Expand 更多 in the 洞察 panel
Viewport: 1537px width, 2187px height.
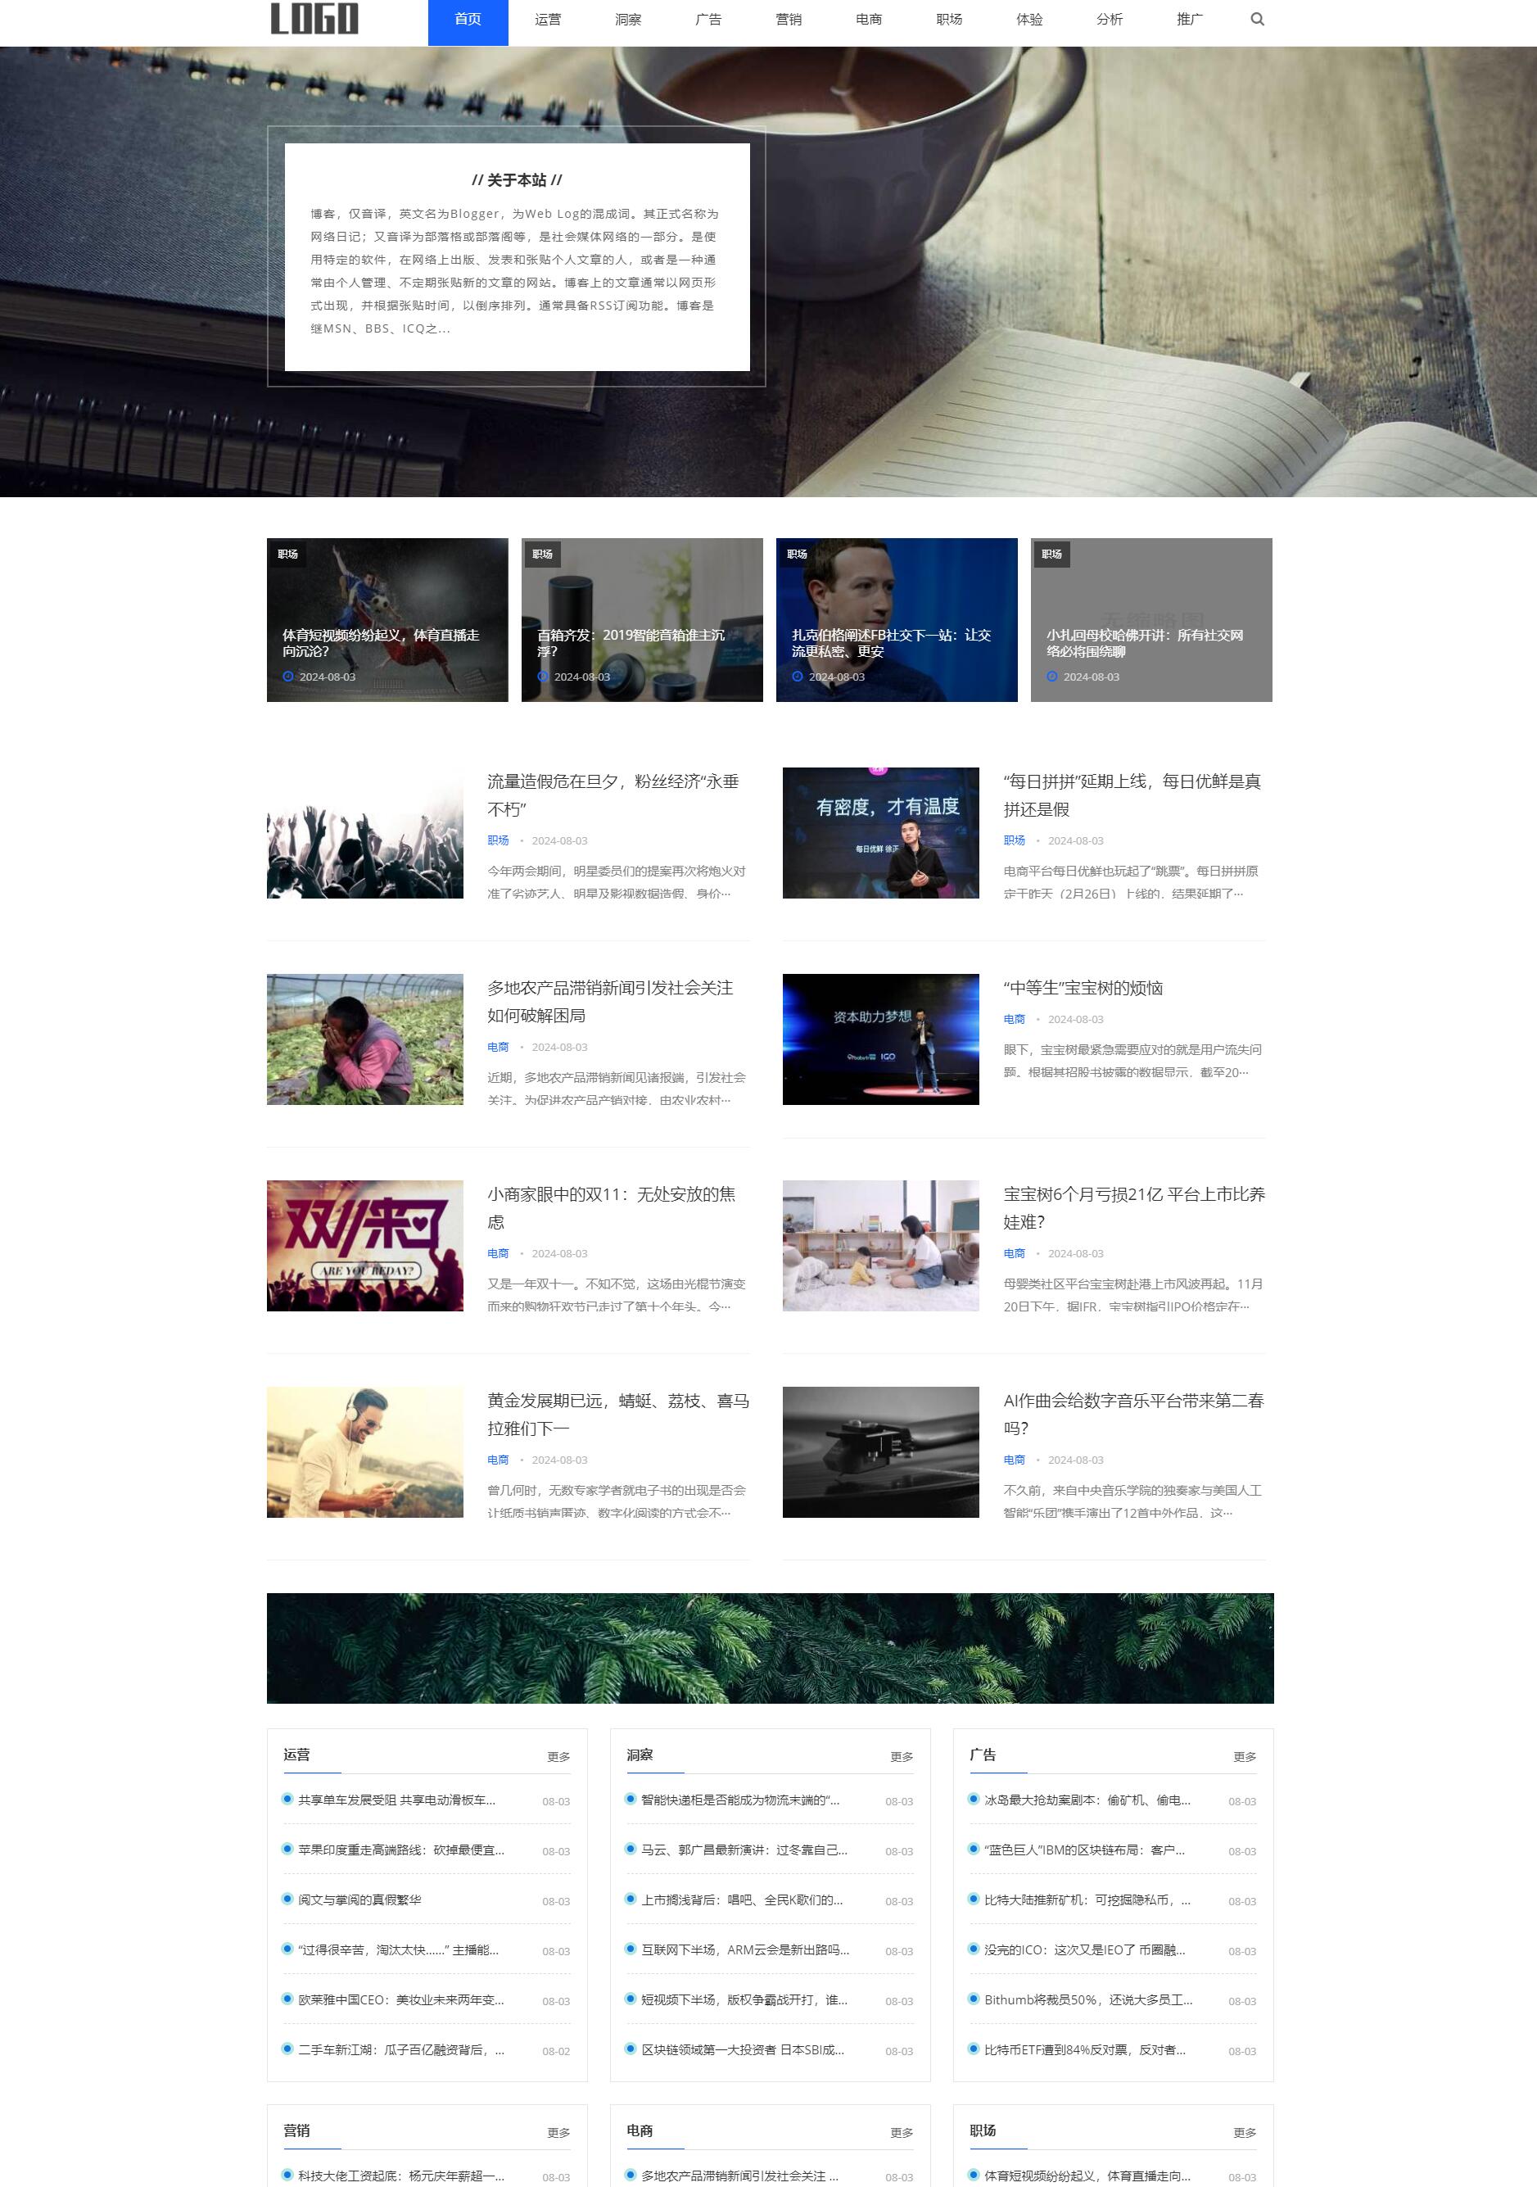[x=901, y=1756]
